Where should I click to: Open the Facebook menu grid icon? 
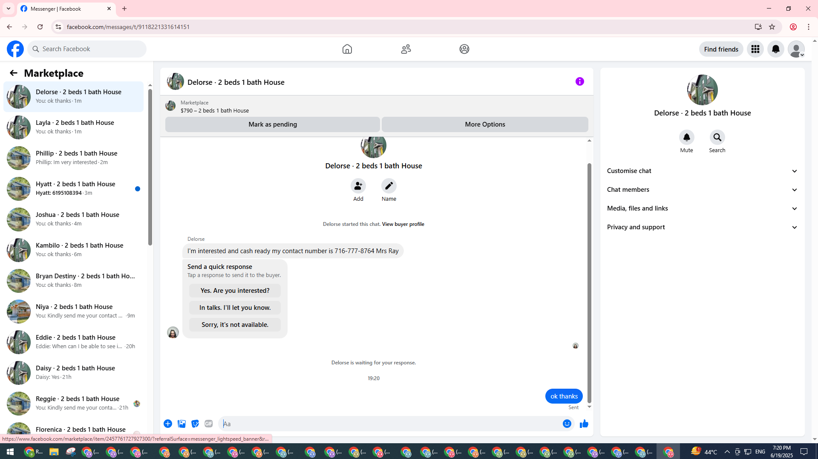coord(755,49)
